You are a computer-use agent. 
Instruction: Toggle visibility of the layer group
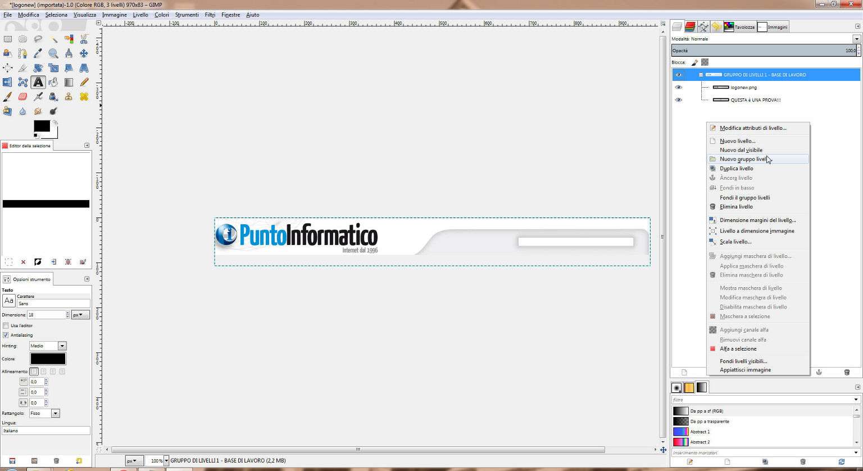(x=679, y=75)
